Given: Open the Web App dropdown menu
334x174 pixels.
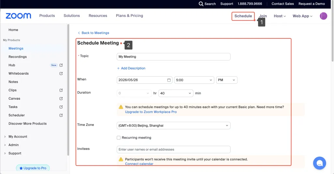Looking at the screenshot, I should point(302,16).
